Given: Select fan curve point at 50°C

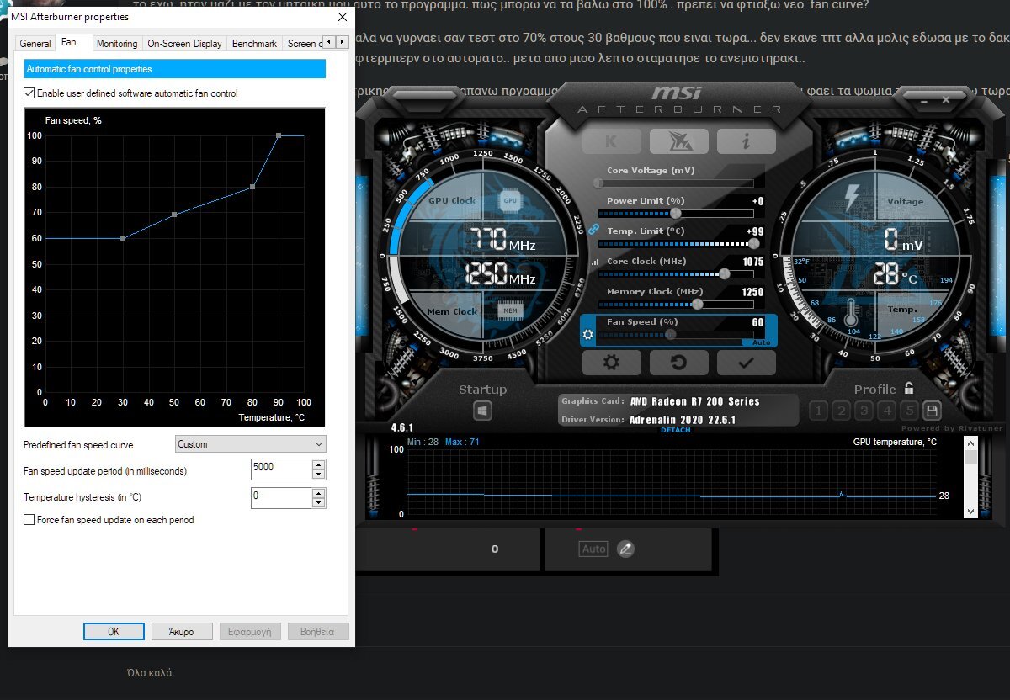Looking at the screenshot, I should coord(174,215).
